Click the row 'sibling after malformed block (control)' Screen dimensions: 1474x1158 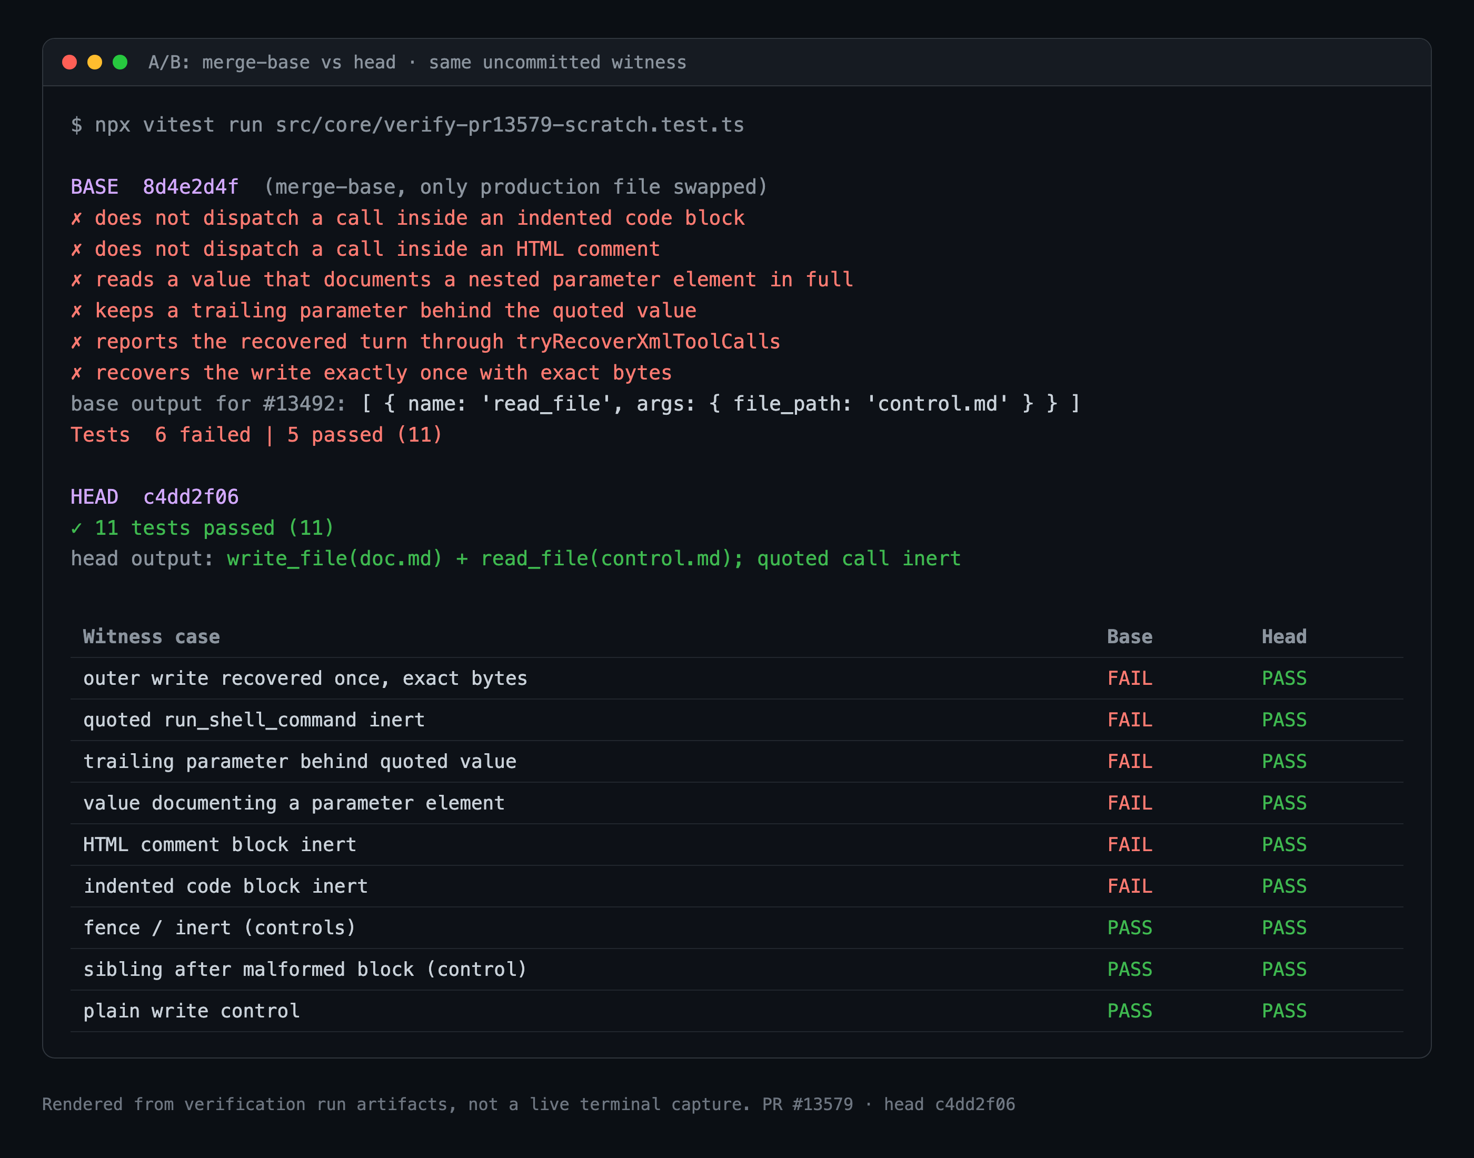click(737, 969)
